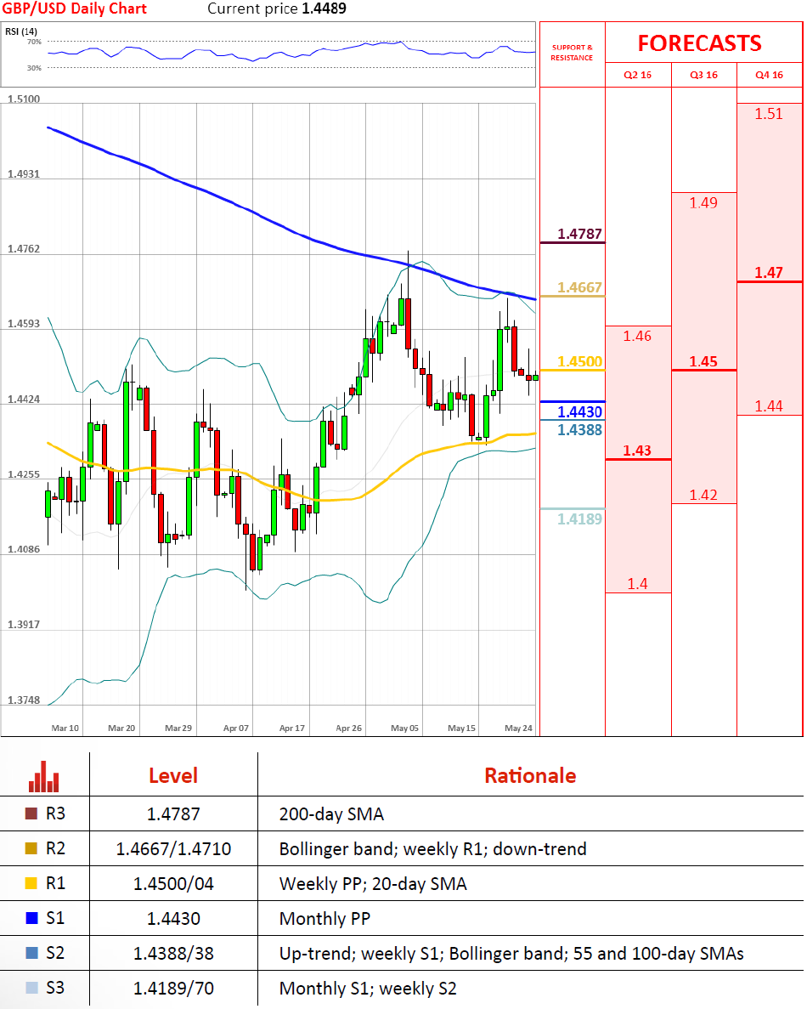Click the RSI (14) indicator label
807x1009 pixels.
(21, 31)
